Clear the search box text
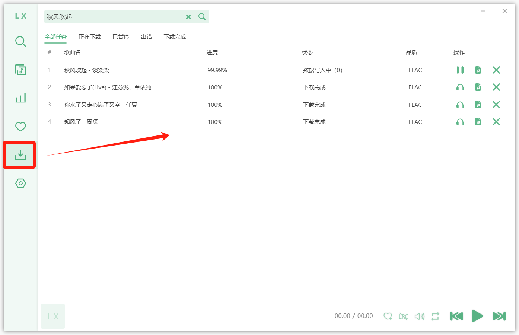The height and width of the screenshot is (335, 519). pos(188,17)
